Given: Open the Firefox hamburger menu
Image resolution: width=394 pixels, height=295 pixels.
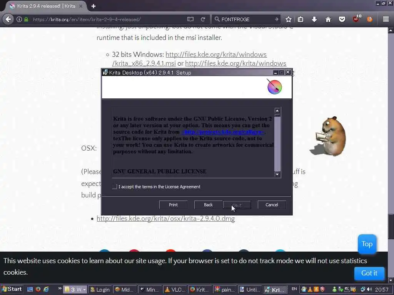Looking at the screenshot, I should tap(386, 19).
